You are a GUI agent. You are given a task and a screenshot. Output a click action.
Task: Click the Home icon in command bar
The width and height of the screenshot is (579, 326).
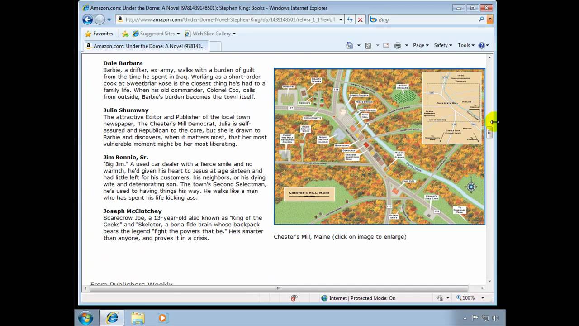coord(350,45)
